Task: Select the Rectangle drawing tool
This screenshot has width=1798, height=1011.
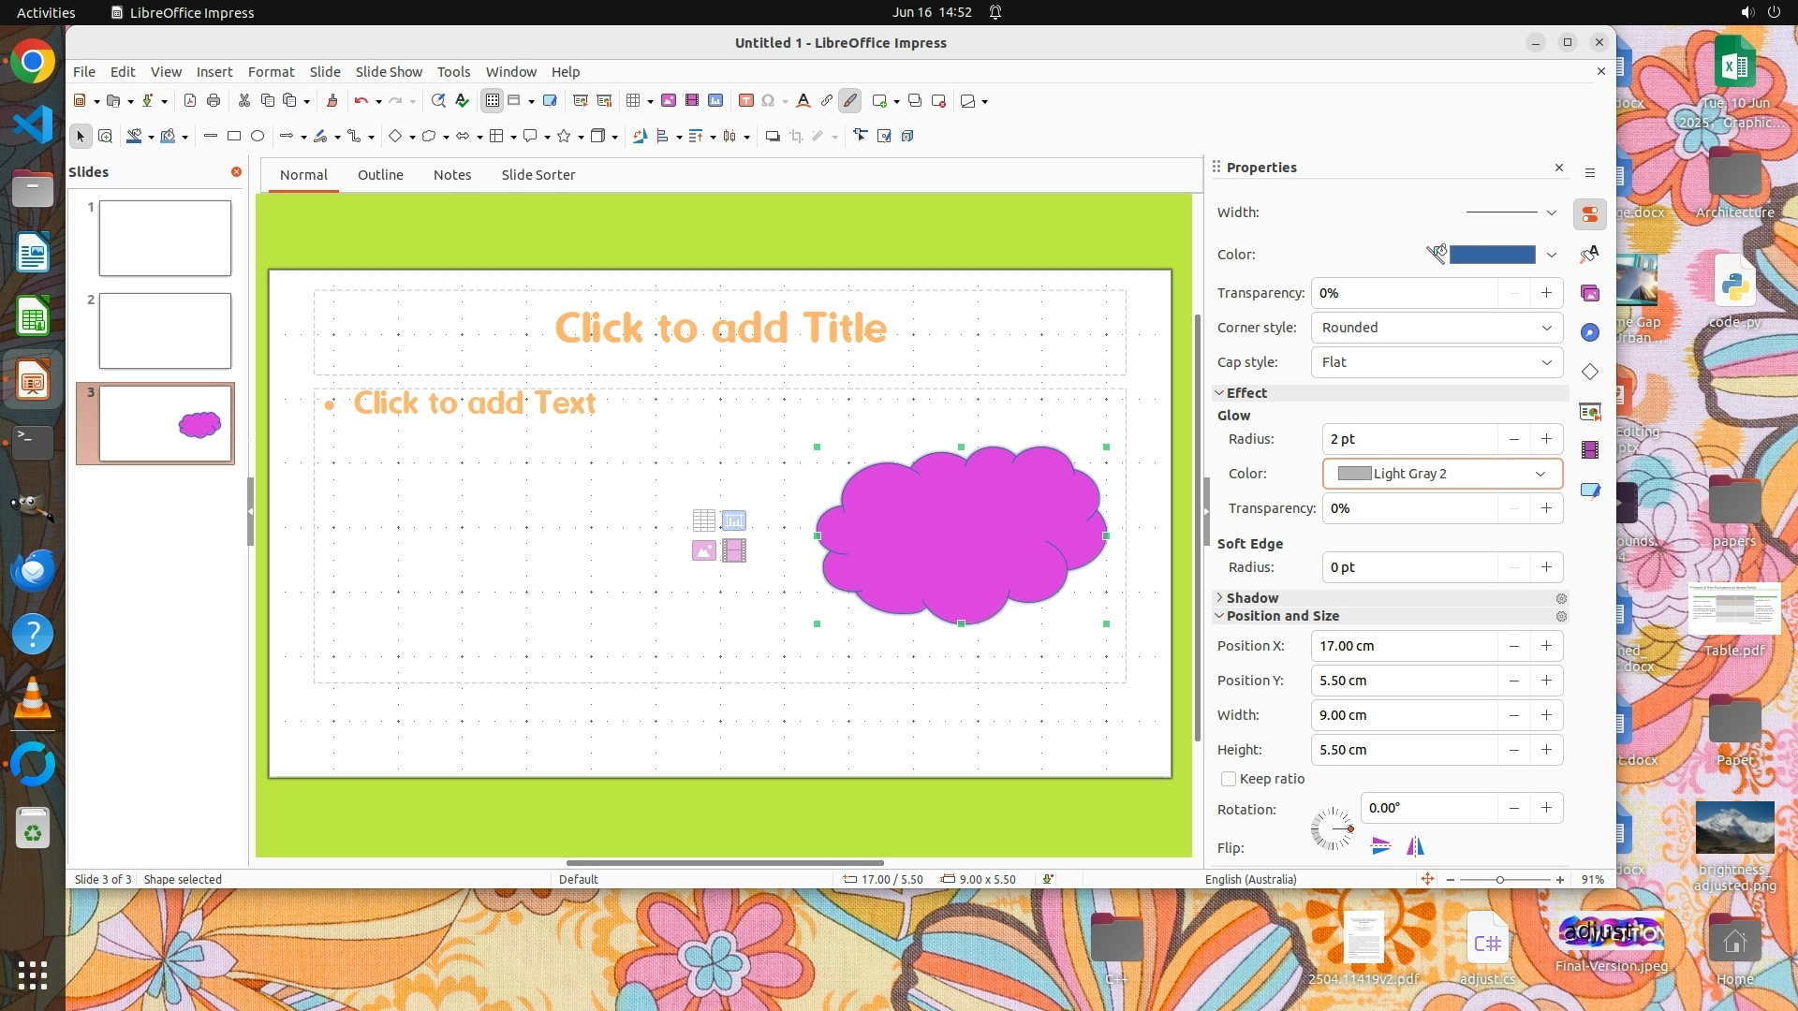Action: pyautogui.click(x=234, y=137)
